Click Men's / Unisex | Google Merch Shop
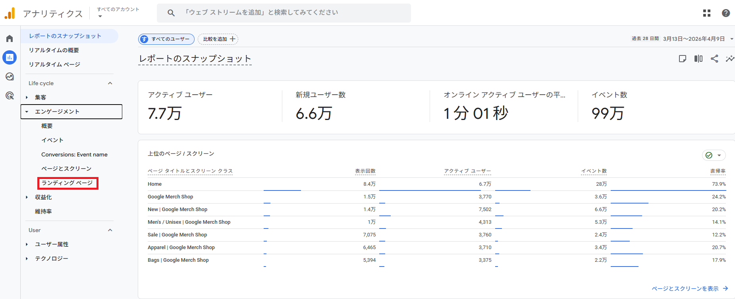The width and height of the screenshot is (735, 299). (x=437, y=222)
